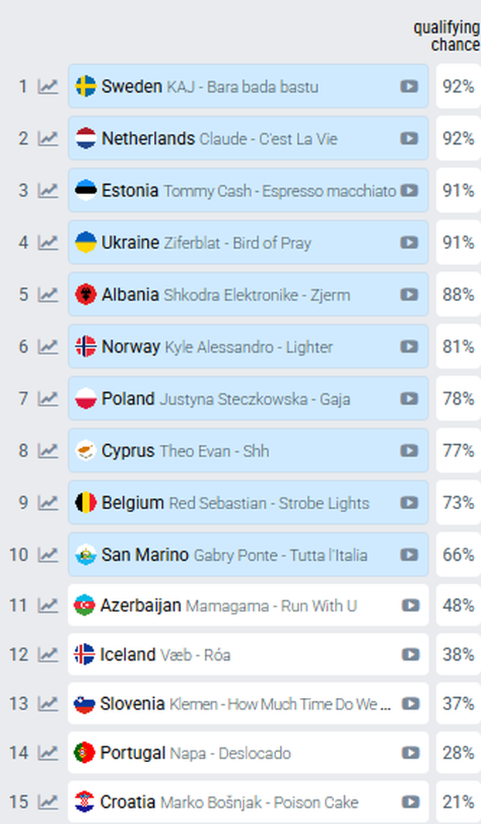Open the trend chart for San Marino

pyautogui.click(x=47, y=555)
